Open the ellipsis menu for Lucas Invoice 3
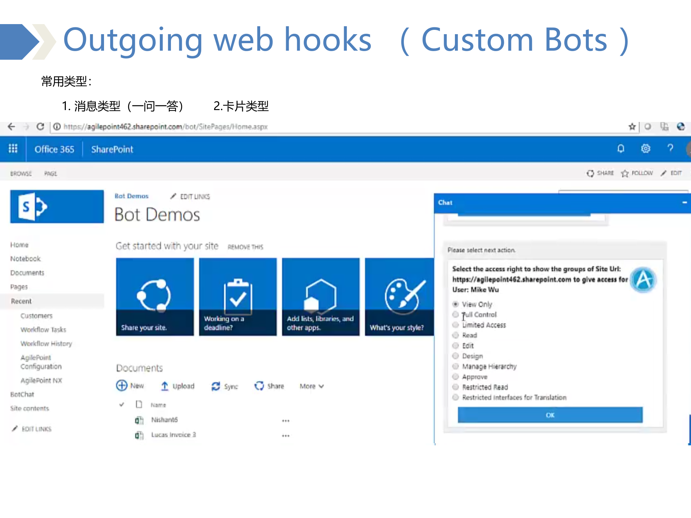Image resolution: width=691 pixels, height=518 pixels. click(285, 435)
